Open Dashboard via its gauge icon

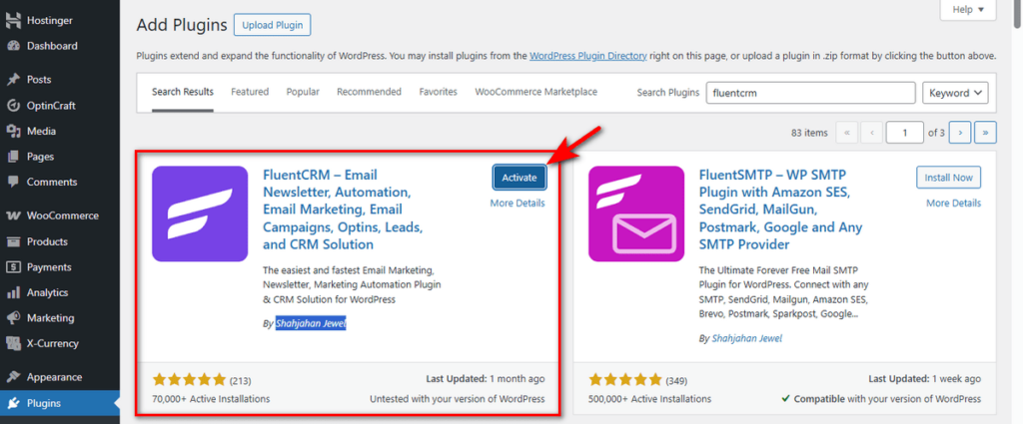pos(13,46)
